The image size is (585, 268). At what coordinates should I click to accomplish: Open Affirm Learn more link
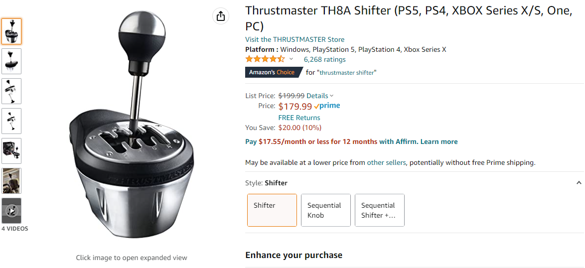pyautogui.click(x=439, y=141)
